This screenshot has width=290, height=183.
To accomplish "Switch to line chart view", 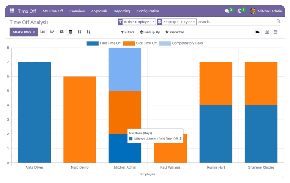I will (x=52, y=32).
